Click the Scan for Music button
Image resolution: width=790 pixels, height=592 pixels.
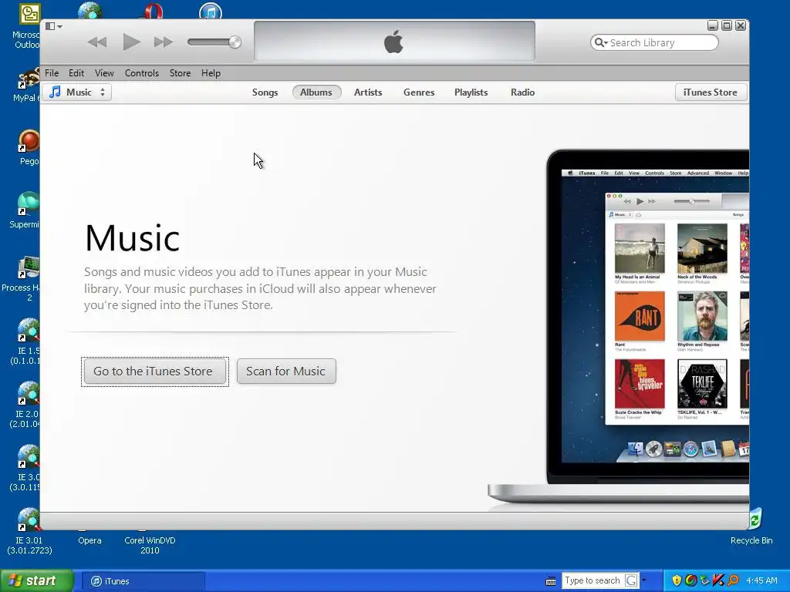coord(286,372)
